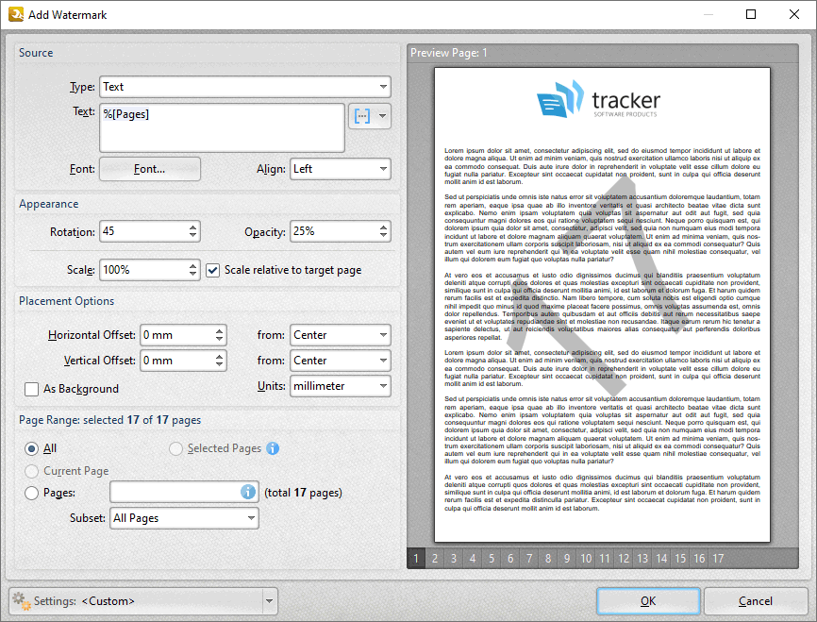
Task: Change the Units dropdown to millimeter
Action: pyautogui.click(x=340, y=385)
